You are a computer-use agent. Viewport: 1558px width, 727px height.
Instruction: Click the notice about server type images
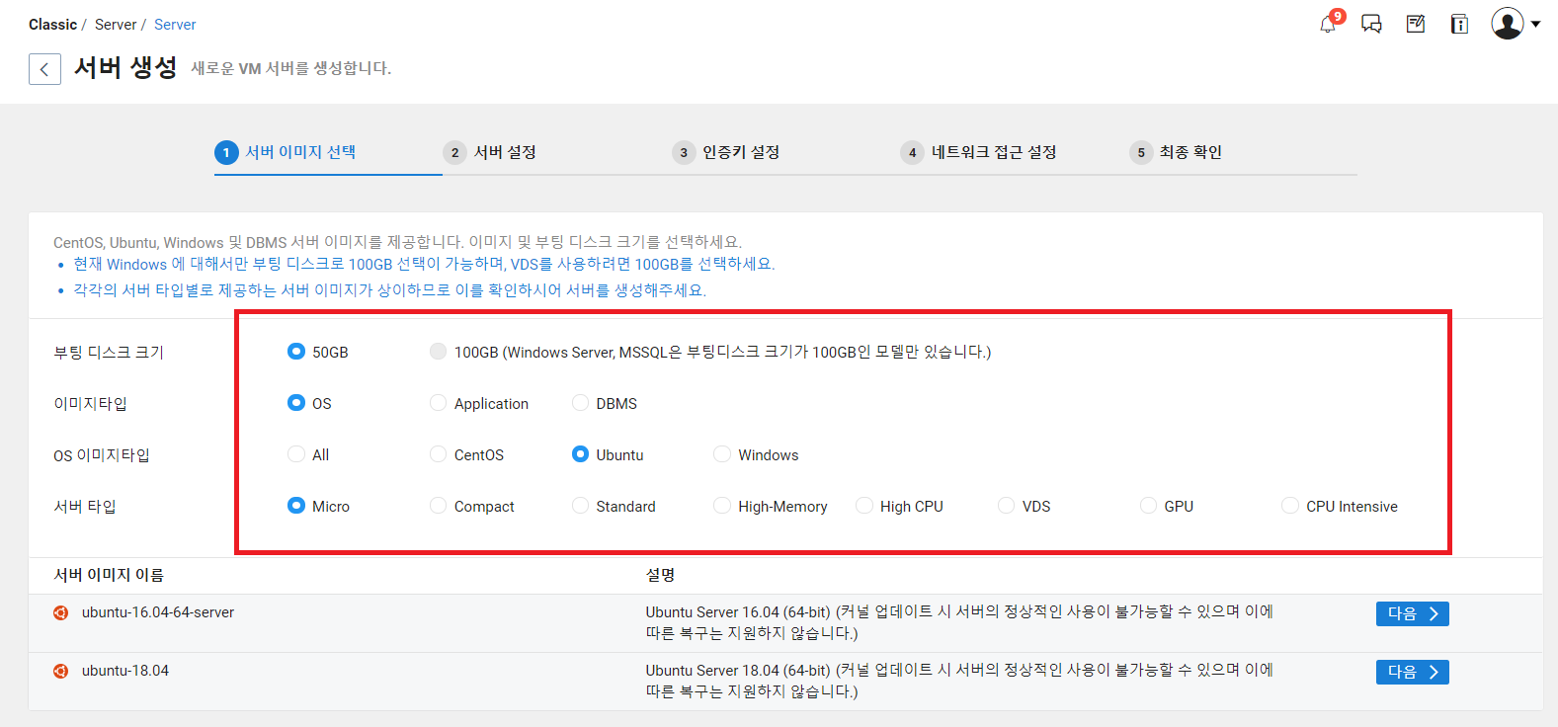(389, 290)
